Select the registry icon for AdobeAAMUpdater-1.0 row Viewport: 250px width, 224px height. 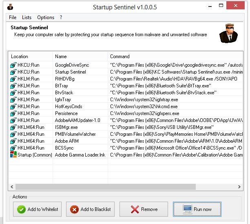13,120
